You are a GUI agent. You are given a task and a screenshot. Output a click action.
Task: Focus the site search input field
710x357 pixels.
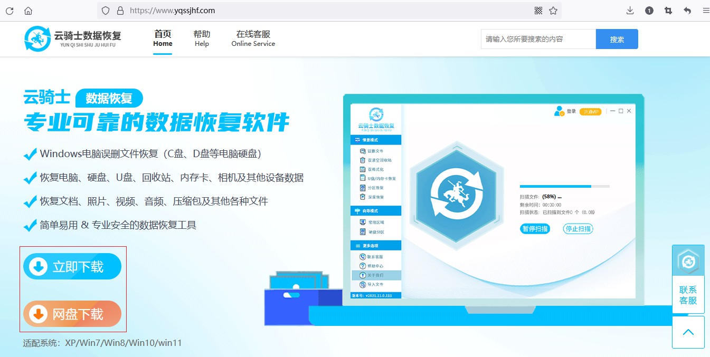538,39
